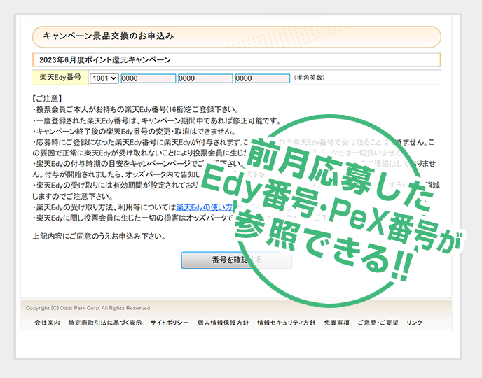Image resolution: width=482 pixels, height=378 pixels.
Task: Open the ご意見・ご要望 footer link
Action: pyautogui.click(x=378, y=323)
